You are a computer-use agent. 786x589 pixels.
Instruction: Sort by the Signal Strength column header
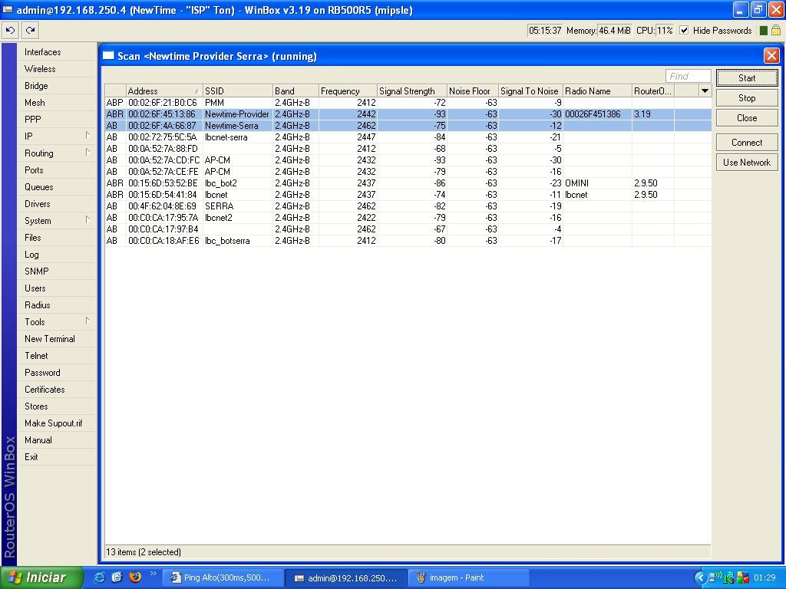pos(411,90)
